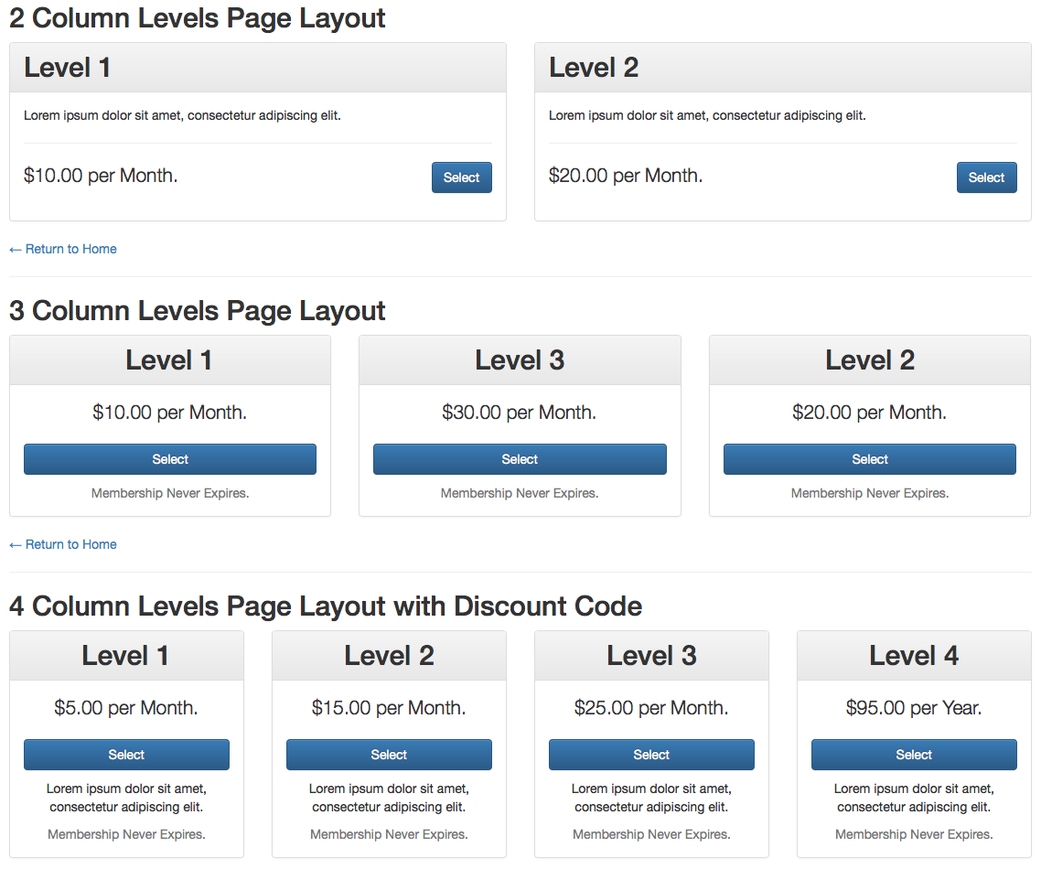The width and height of the screenshot is (1041, 869).
Task: Click 'Membership Never Expires.' under 3 Column Level 2
Action: [870, 493]
